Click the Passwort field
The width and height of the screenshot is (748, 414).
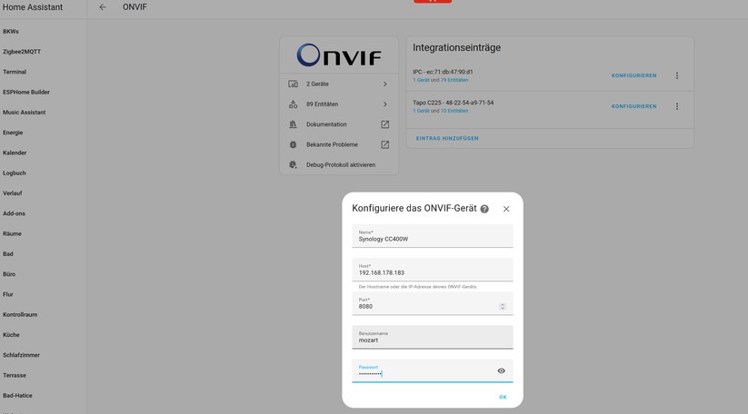433,371
